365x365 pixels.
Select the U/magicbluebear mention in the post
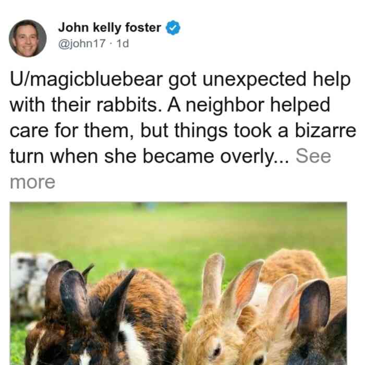point(86,80)
